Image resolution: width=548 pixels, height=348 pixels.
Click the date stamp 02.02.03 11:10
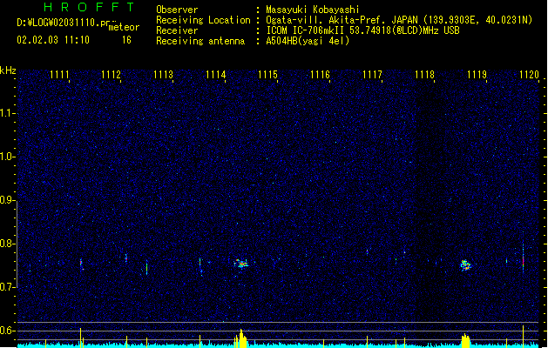(53, 40)
